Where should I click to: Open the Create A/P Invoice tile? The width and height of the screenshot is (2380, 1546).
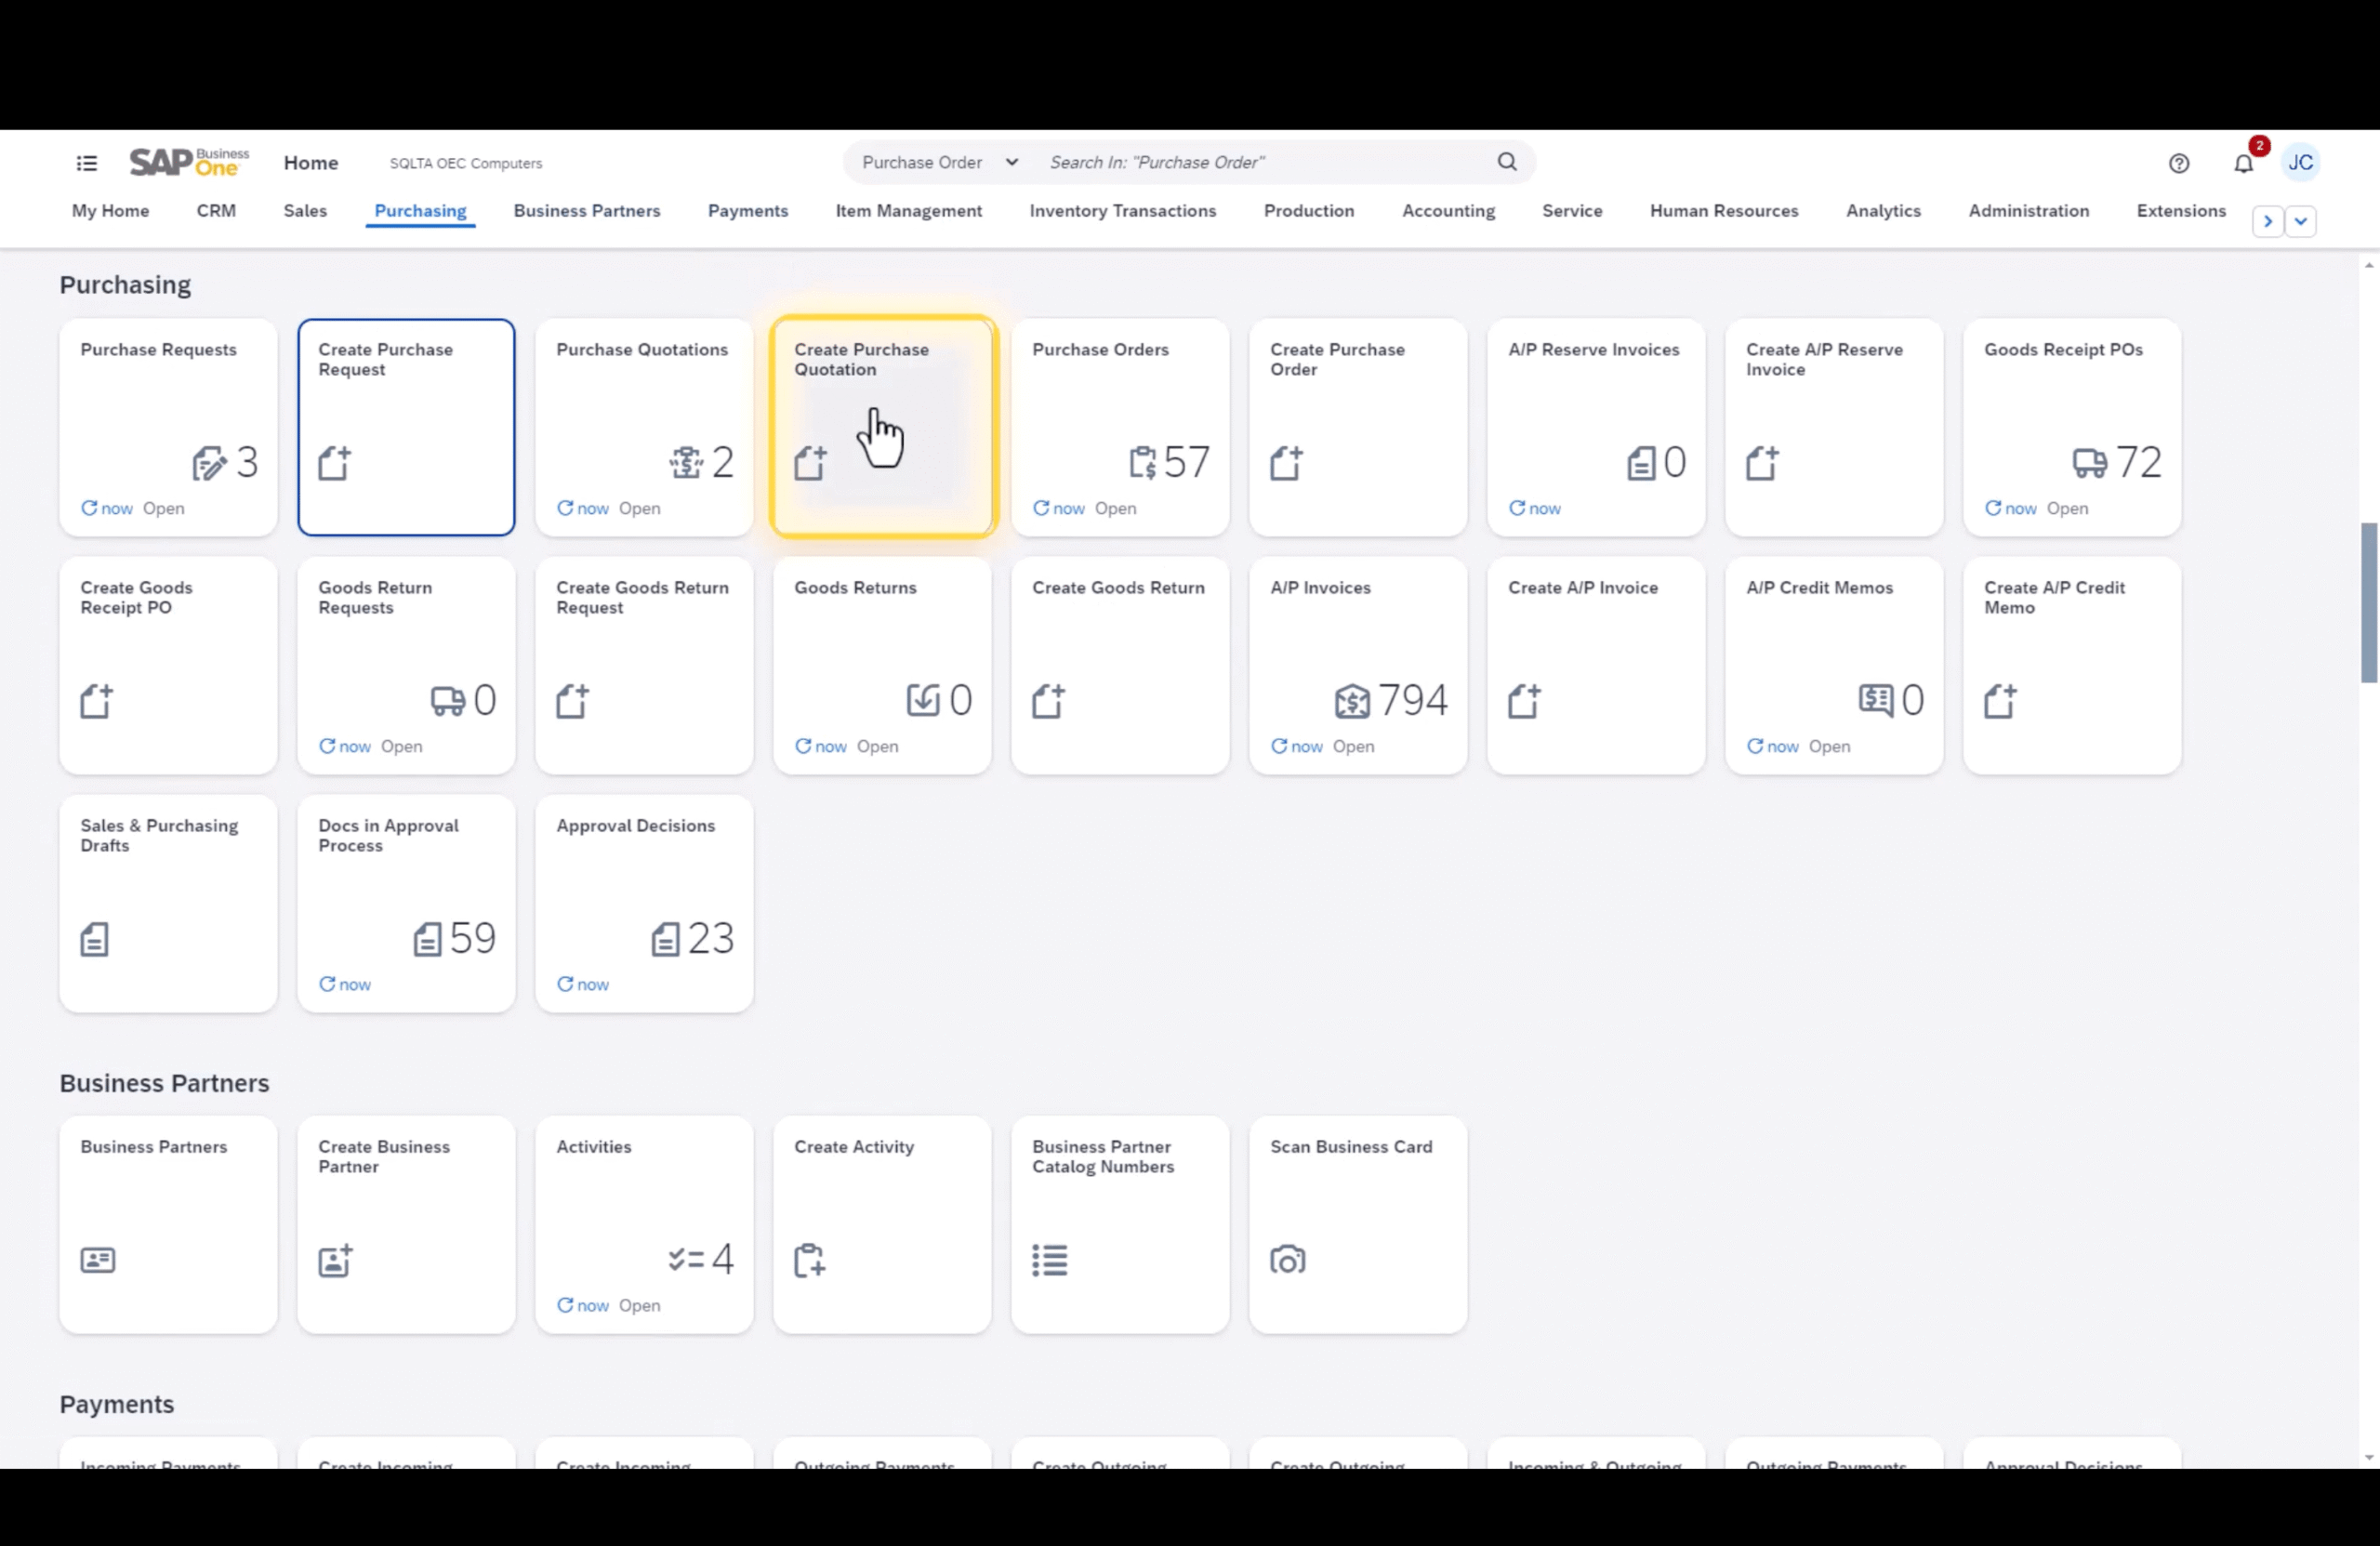[1596, 665]
